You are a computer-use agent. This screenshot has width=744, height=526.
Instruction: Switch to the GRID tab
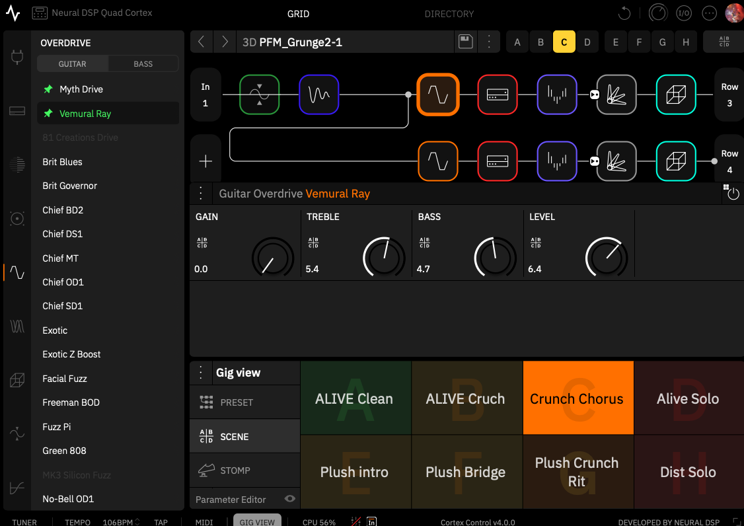tap(298, 14)
